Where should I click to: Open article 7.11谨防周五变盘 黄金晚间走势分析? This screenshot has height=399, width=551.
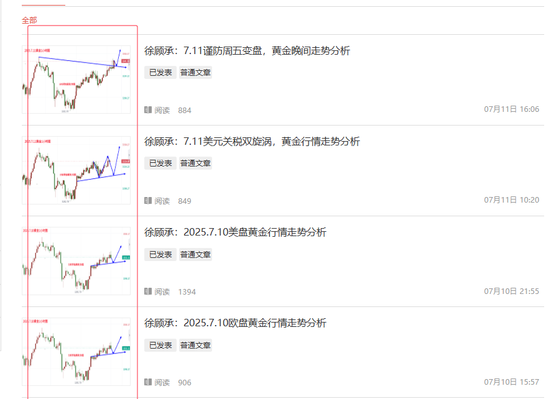[247, 51]
